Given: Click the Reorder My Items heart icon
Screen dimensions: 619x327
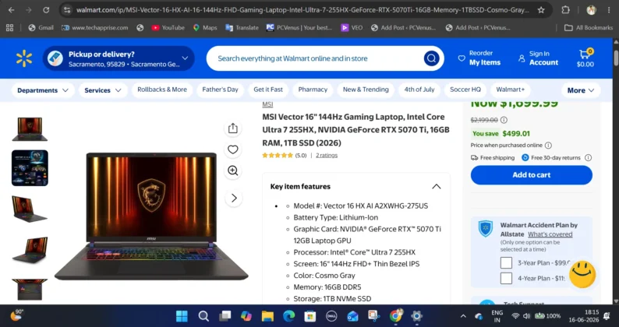Looking at the screenshot, I should coord(461,58).
